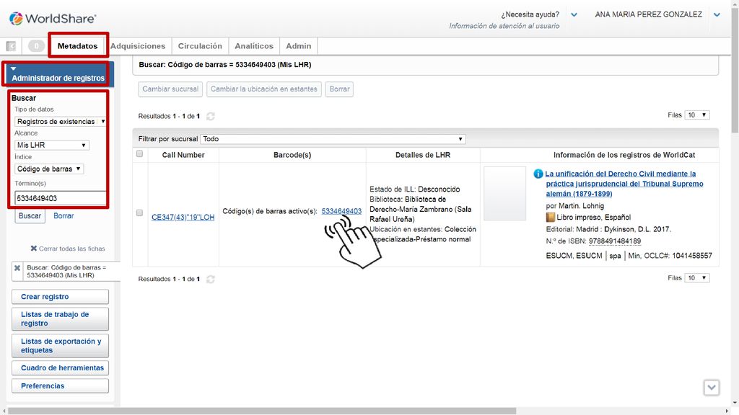The height and width of the screenshot is (415, 739).
Task: Click Cambiar la ubicación en estantes button
Action: point(264,89)
